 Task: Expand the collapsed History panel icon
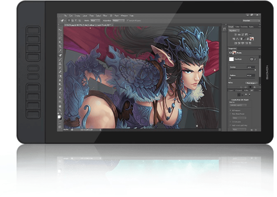pyautogui.click(x=224, y=29)
